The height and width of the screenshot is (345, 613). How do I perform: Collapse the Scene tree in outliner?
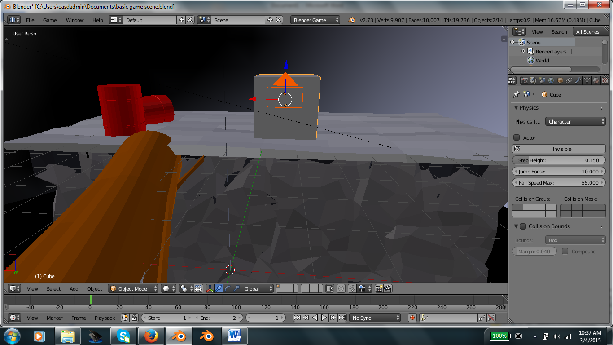[x=512, y=42]
